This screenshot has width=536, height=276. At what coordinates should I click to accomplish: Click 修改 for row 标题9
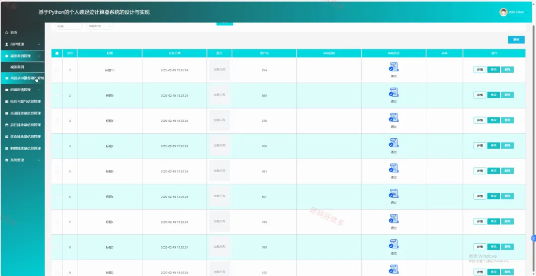[x=493, y=95]
